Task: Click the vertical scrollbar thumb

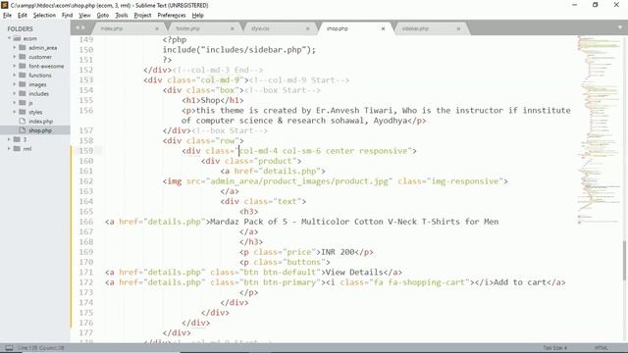Action: pyautogui.click(x=625, y=260)
